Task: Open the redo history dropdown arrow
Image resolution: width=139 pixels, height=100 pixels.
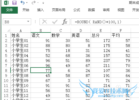Action: tap(38, 3)
